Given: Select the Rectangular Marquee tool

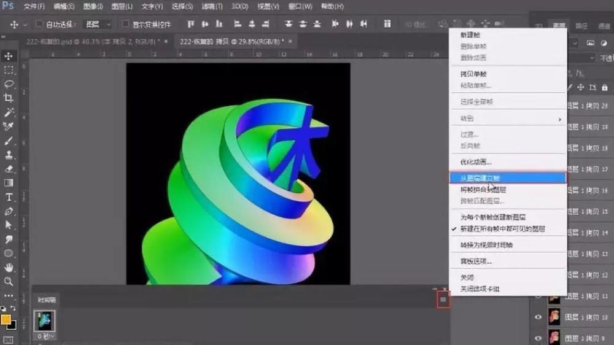Looking at the screenshot, I should click(x=9, y=70).
